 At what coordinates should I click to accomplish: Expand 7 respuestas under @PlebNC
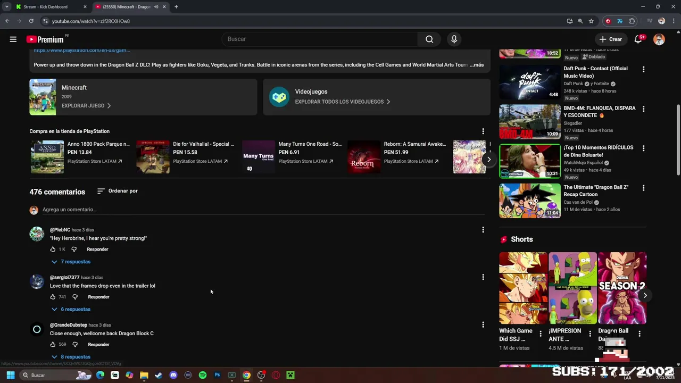[x=71, y=262]
